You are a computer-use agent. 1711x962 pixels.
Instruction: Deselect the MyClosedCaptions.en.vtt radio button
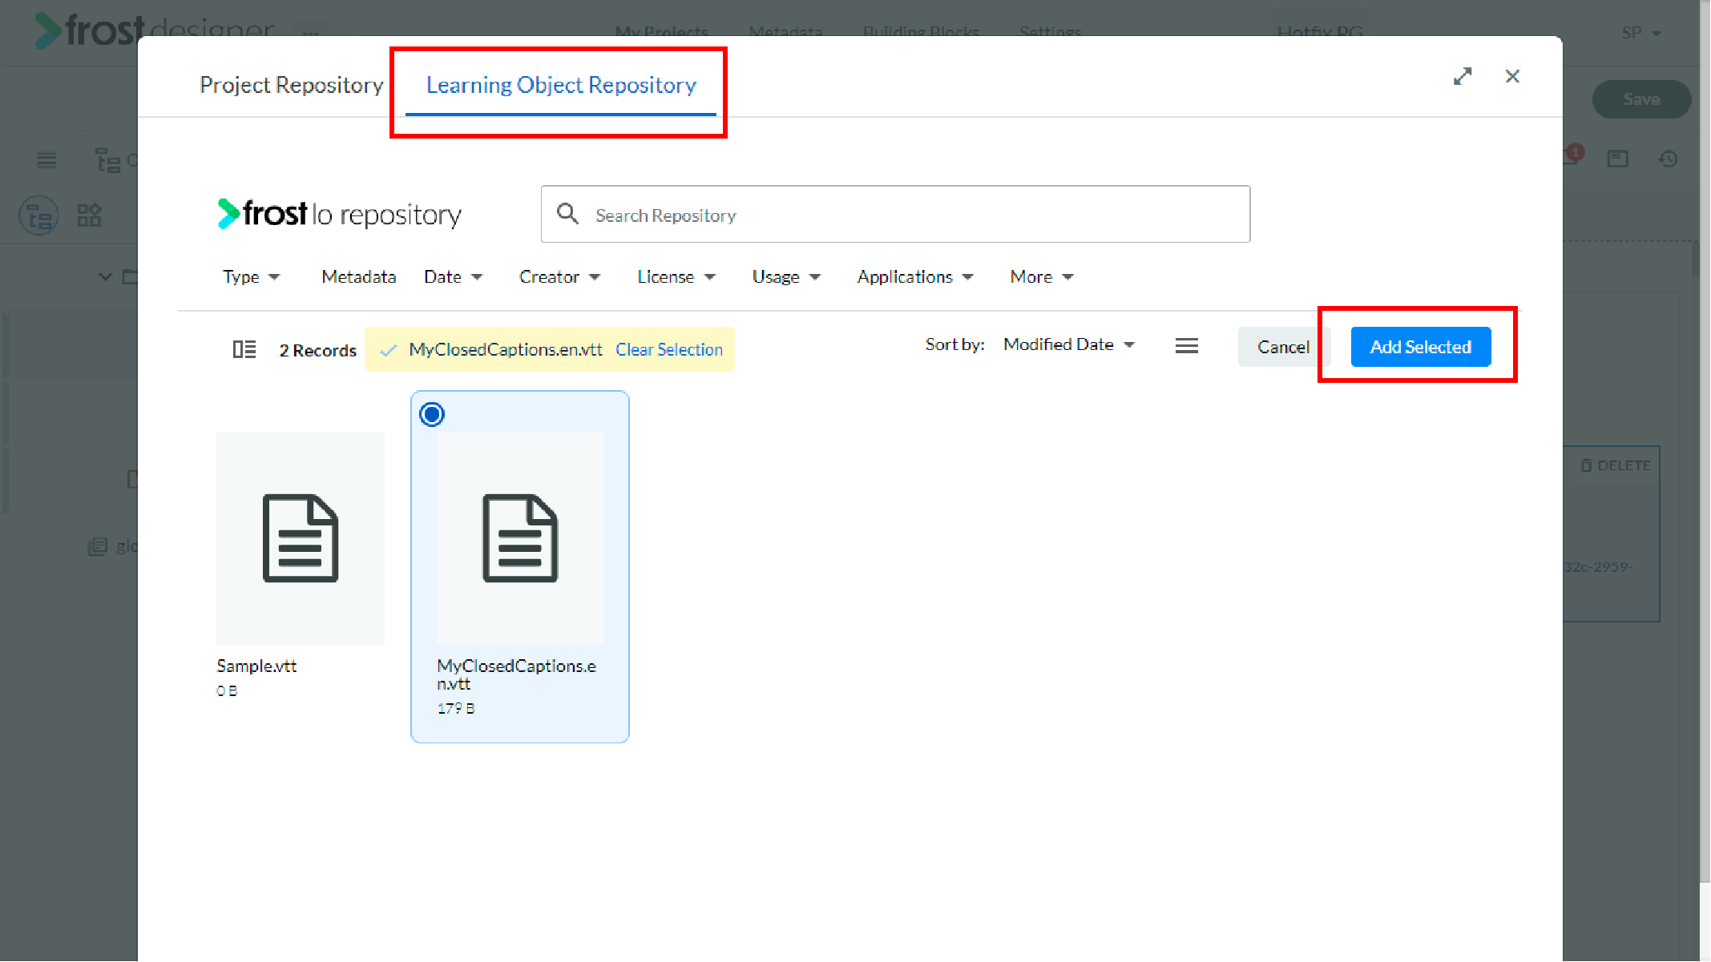click(x=432, y=414)
